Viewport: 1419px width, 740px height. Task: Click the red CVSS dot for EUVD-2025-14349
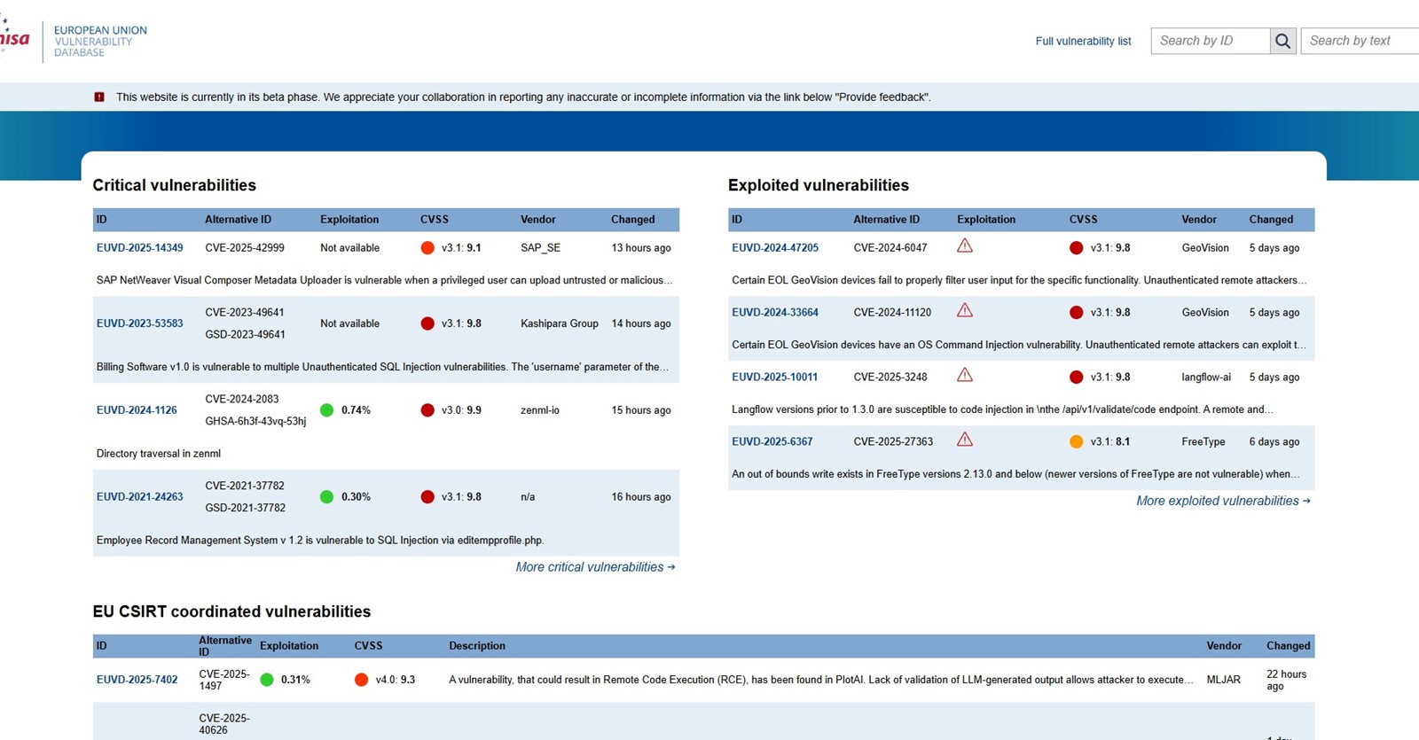pos(427,248)
